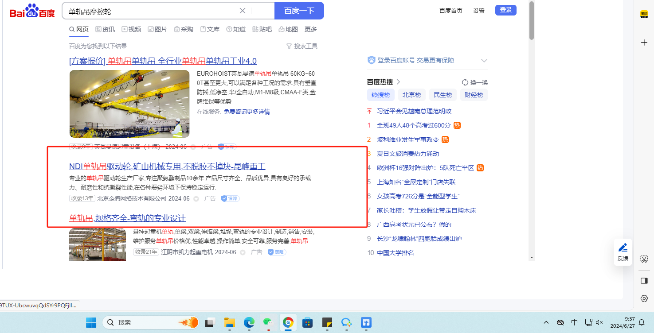
Task: Launch Microsoft Edge from taskbar
Action: click(249, 322)
